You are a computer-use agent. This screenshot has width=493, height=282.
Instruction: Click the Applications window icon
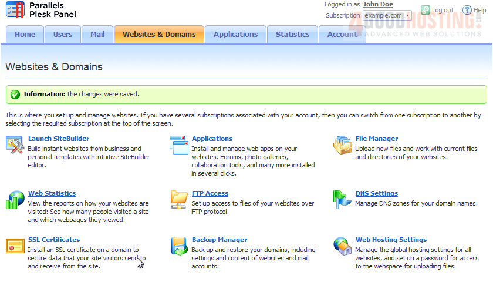click(x=178, y=145)
